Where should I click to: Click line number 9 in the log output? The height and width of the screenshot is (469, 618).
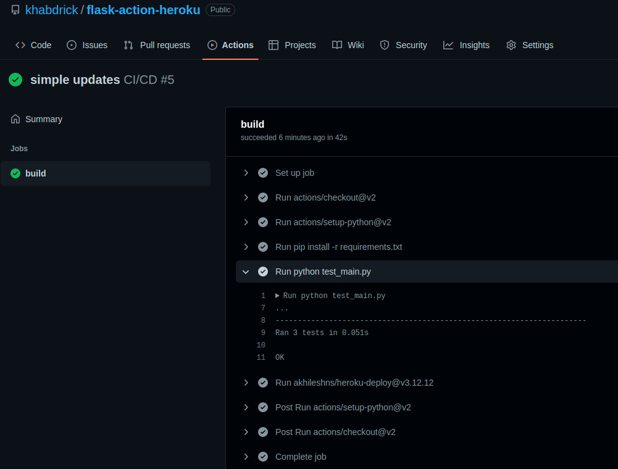pyautogui.click(x=262, y=333)
